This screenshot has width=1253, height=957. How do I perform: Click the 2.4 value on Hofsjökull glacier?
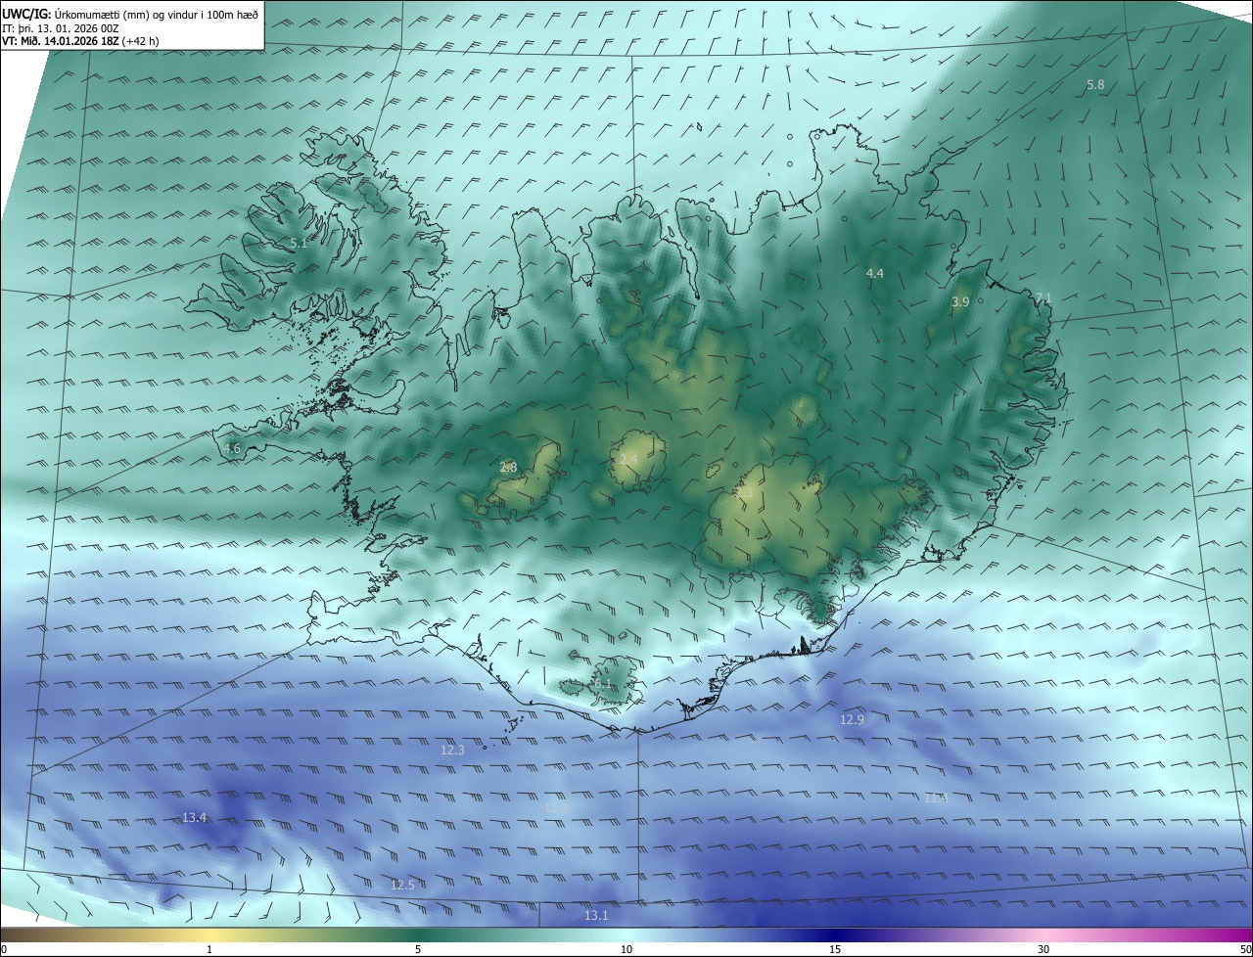click(628, 459)
